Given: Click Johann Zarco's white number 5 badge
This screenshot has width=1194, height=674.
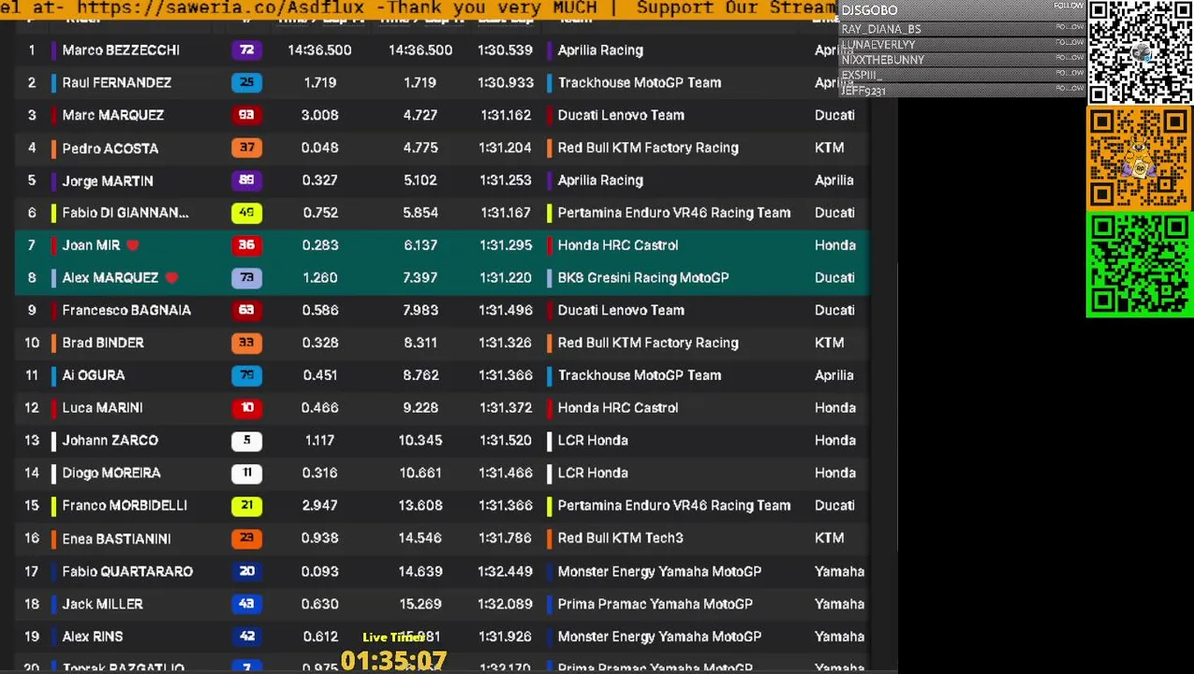Looking at the screenshot, I should tap(246, 440).
